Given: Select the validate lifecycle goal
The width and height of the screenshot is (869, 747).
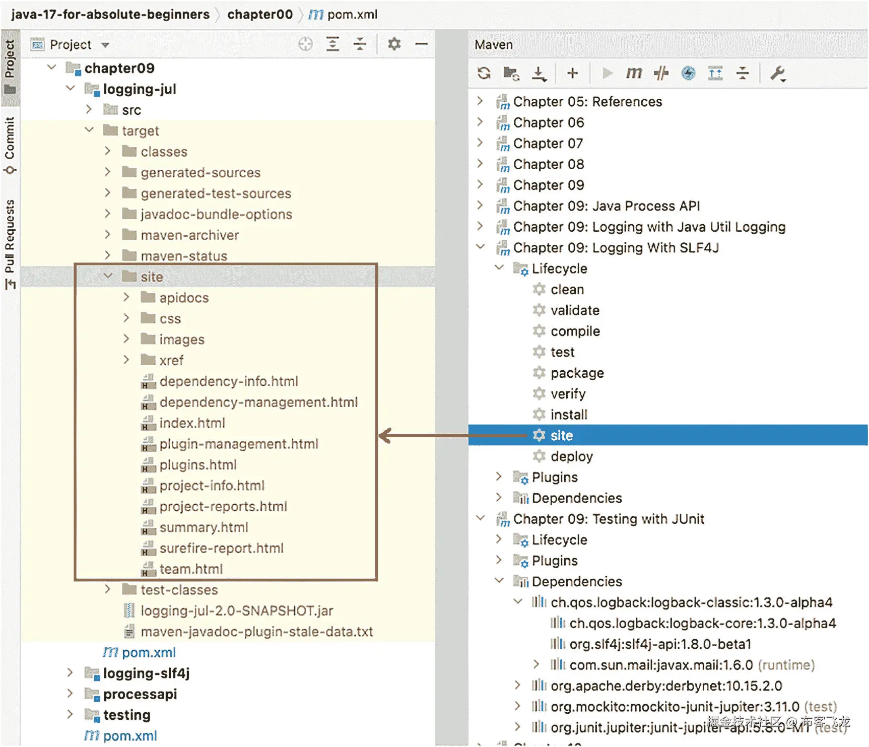Looking at the screenshot, I should point(575,310).
